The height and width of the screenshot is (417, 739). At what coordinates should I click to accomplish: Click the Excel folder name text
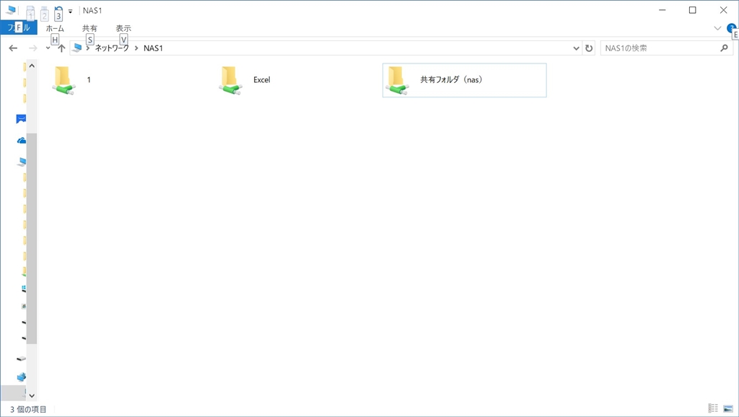[261, 79]
